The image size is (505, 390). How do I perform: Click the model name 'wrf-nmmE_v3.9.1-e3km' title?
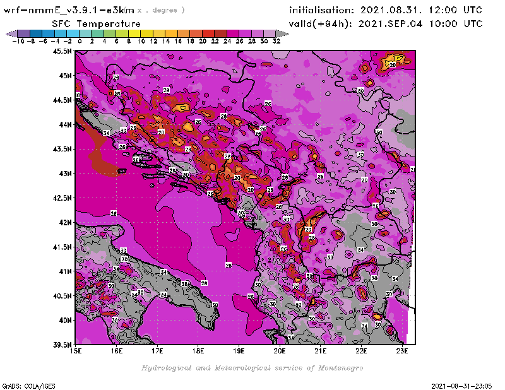coord(69,10)
